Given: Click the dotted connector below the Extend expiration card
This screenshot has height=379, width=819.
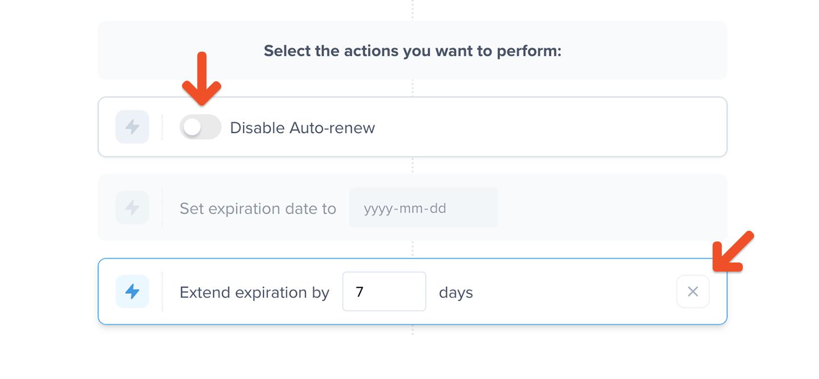Looking at the screenshot, I should point(412,330).
